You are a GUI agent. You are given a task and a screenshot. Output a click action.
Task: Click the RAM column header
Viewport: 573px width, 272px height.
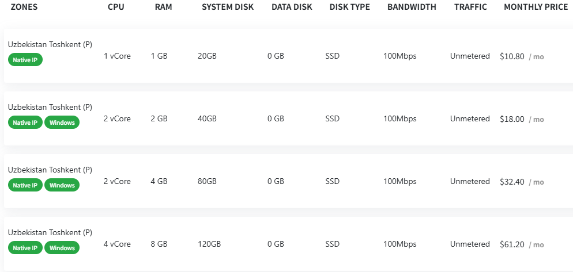163,7
